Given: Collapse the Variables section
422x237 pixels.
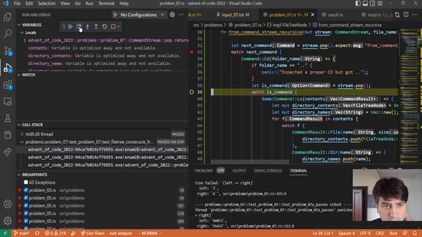Looking at the screenshot, I should pyautogui.click(x=19, y=25).
